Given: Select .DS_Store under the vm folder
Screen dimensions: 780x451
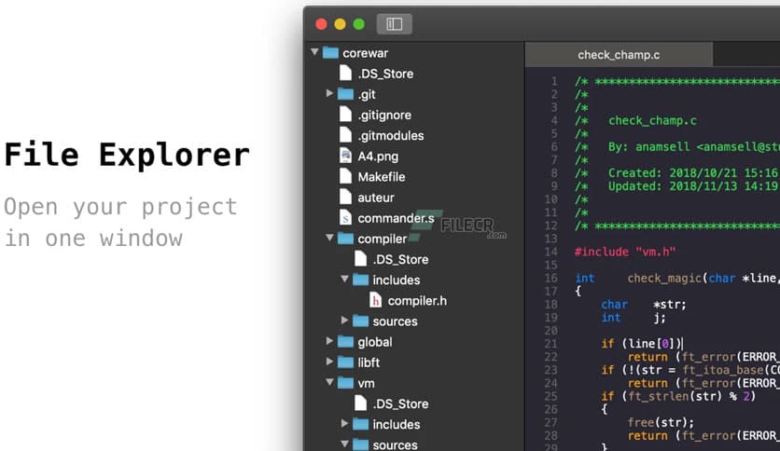Looking at the screenshot, I should click(x=399, y=403).
